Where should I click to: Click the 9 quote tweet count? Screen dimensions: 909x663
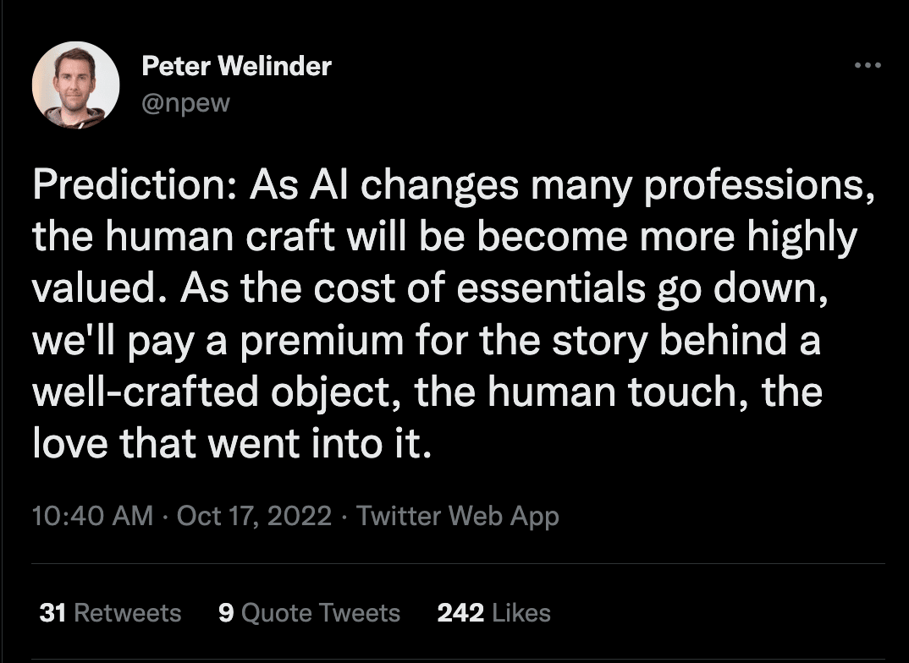point(226,613)
